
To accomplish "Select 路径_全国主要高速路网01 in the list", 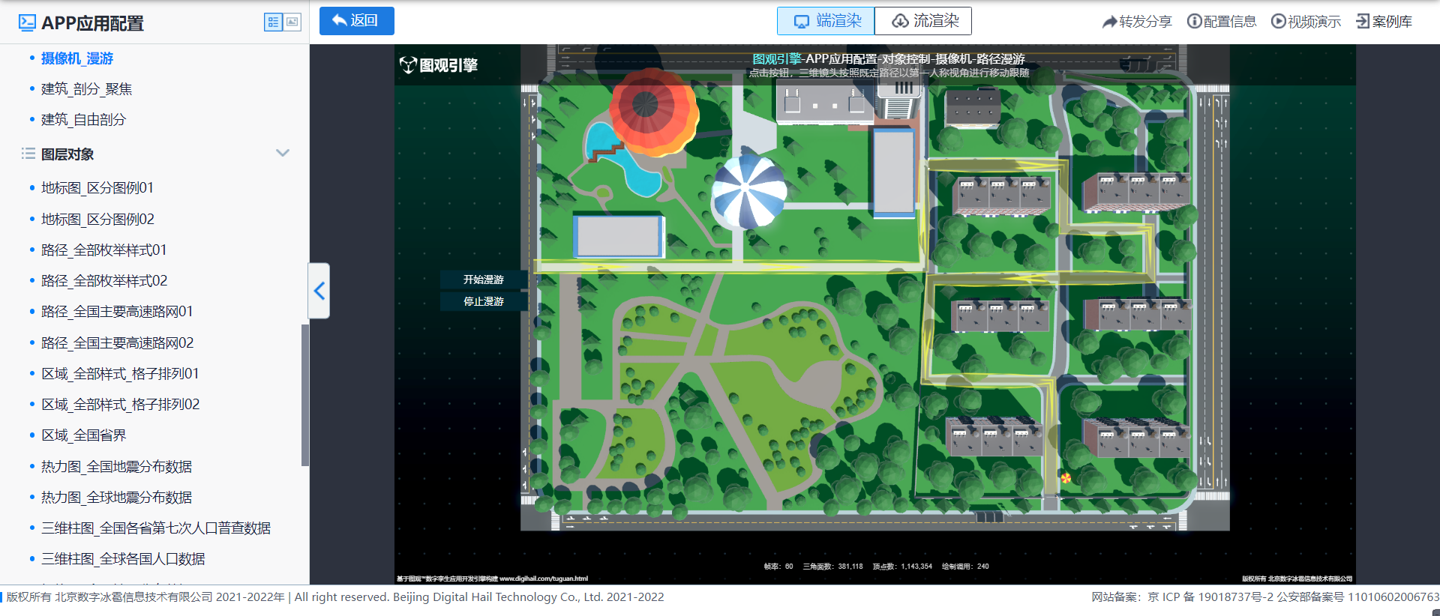I will [x=117, y=312].
